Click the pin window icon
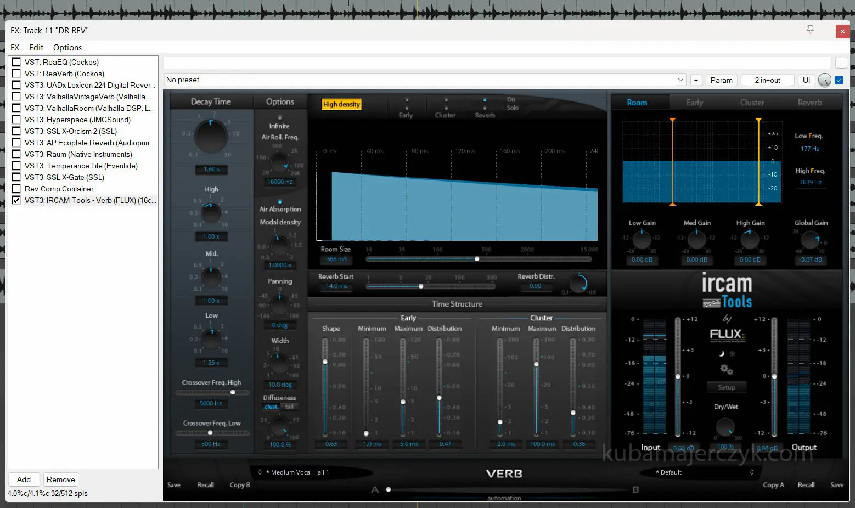 [810, 30]
